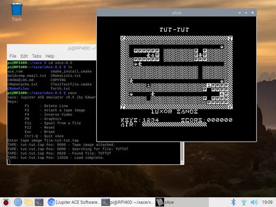Click 'CMakeFiles' directory name in terminal
This screenshot has width=276, height=207.
18,88
